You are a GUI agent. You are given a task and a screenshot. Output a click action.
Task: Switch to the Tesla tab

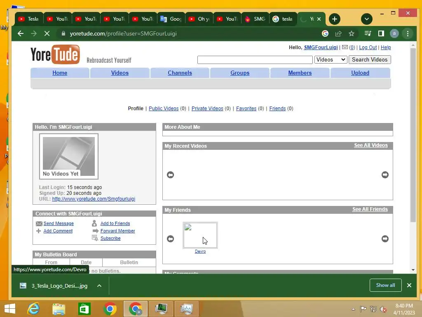pos(29,19)
